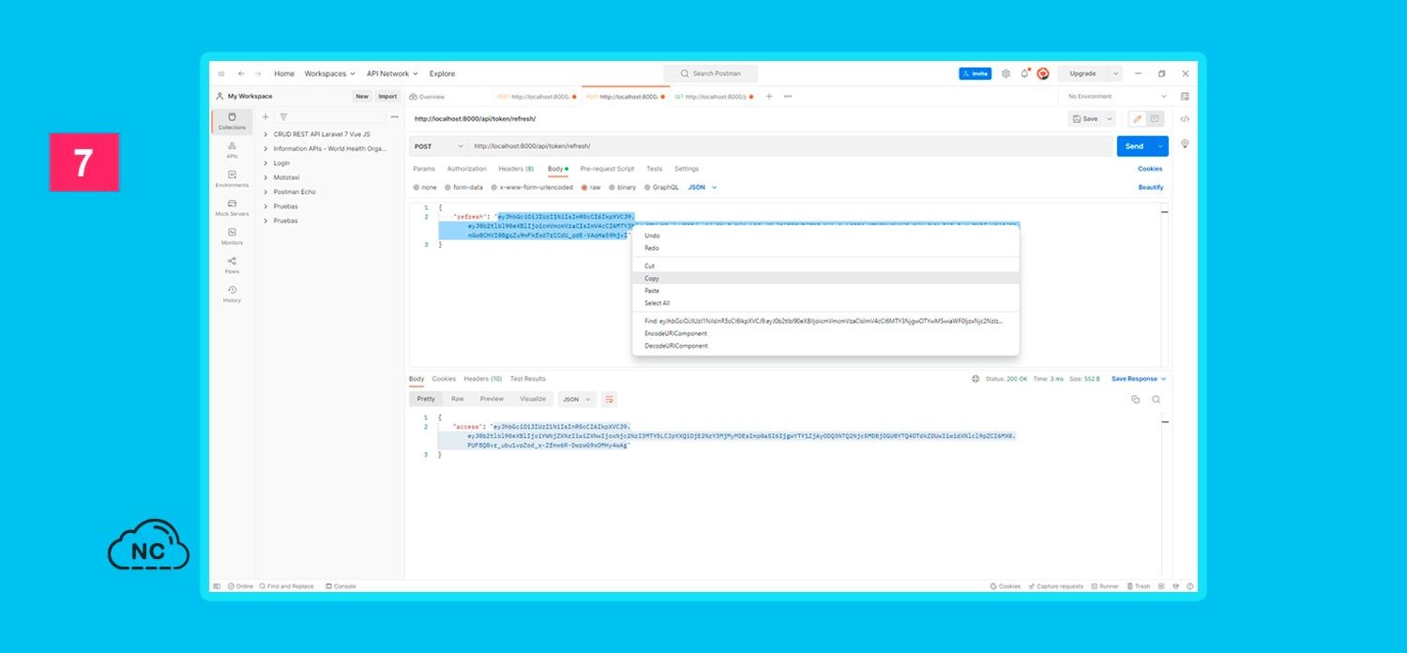
Task: Switch to edit mode pencil icon
Action: 1137,119
